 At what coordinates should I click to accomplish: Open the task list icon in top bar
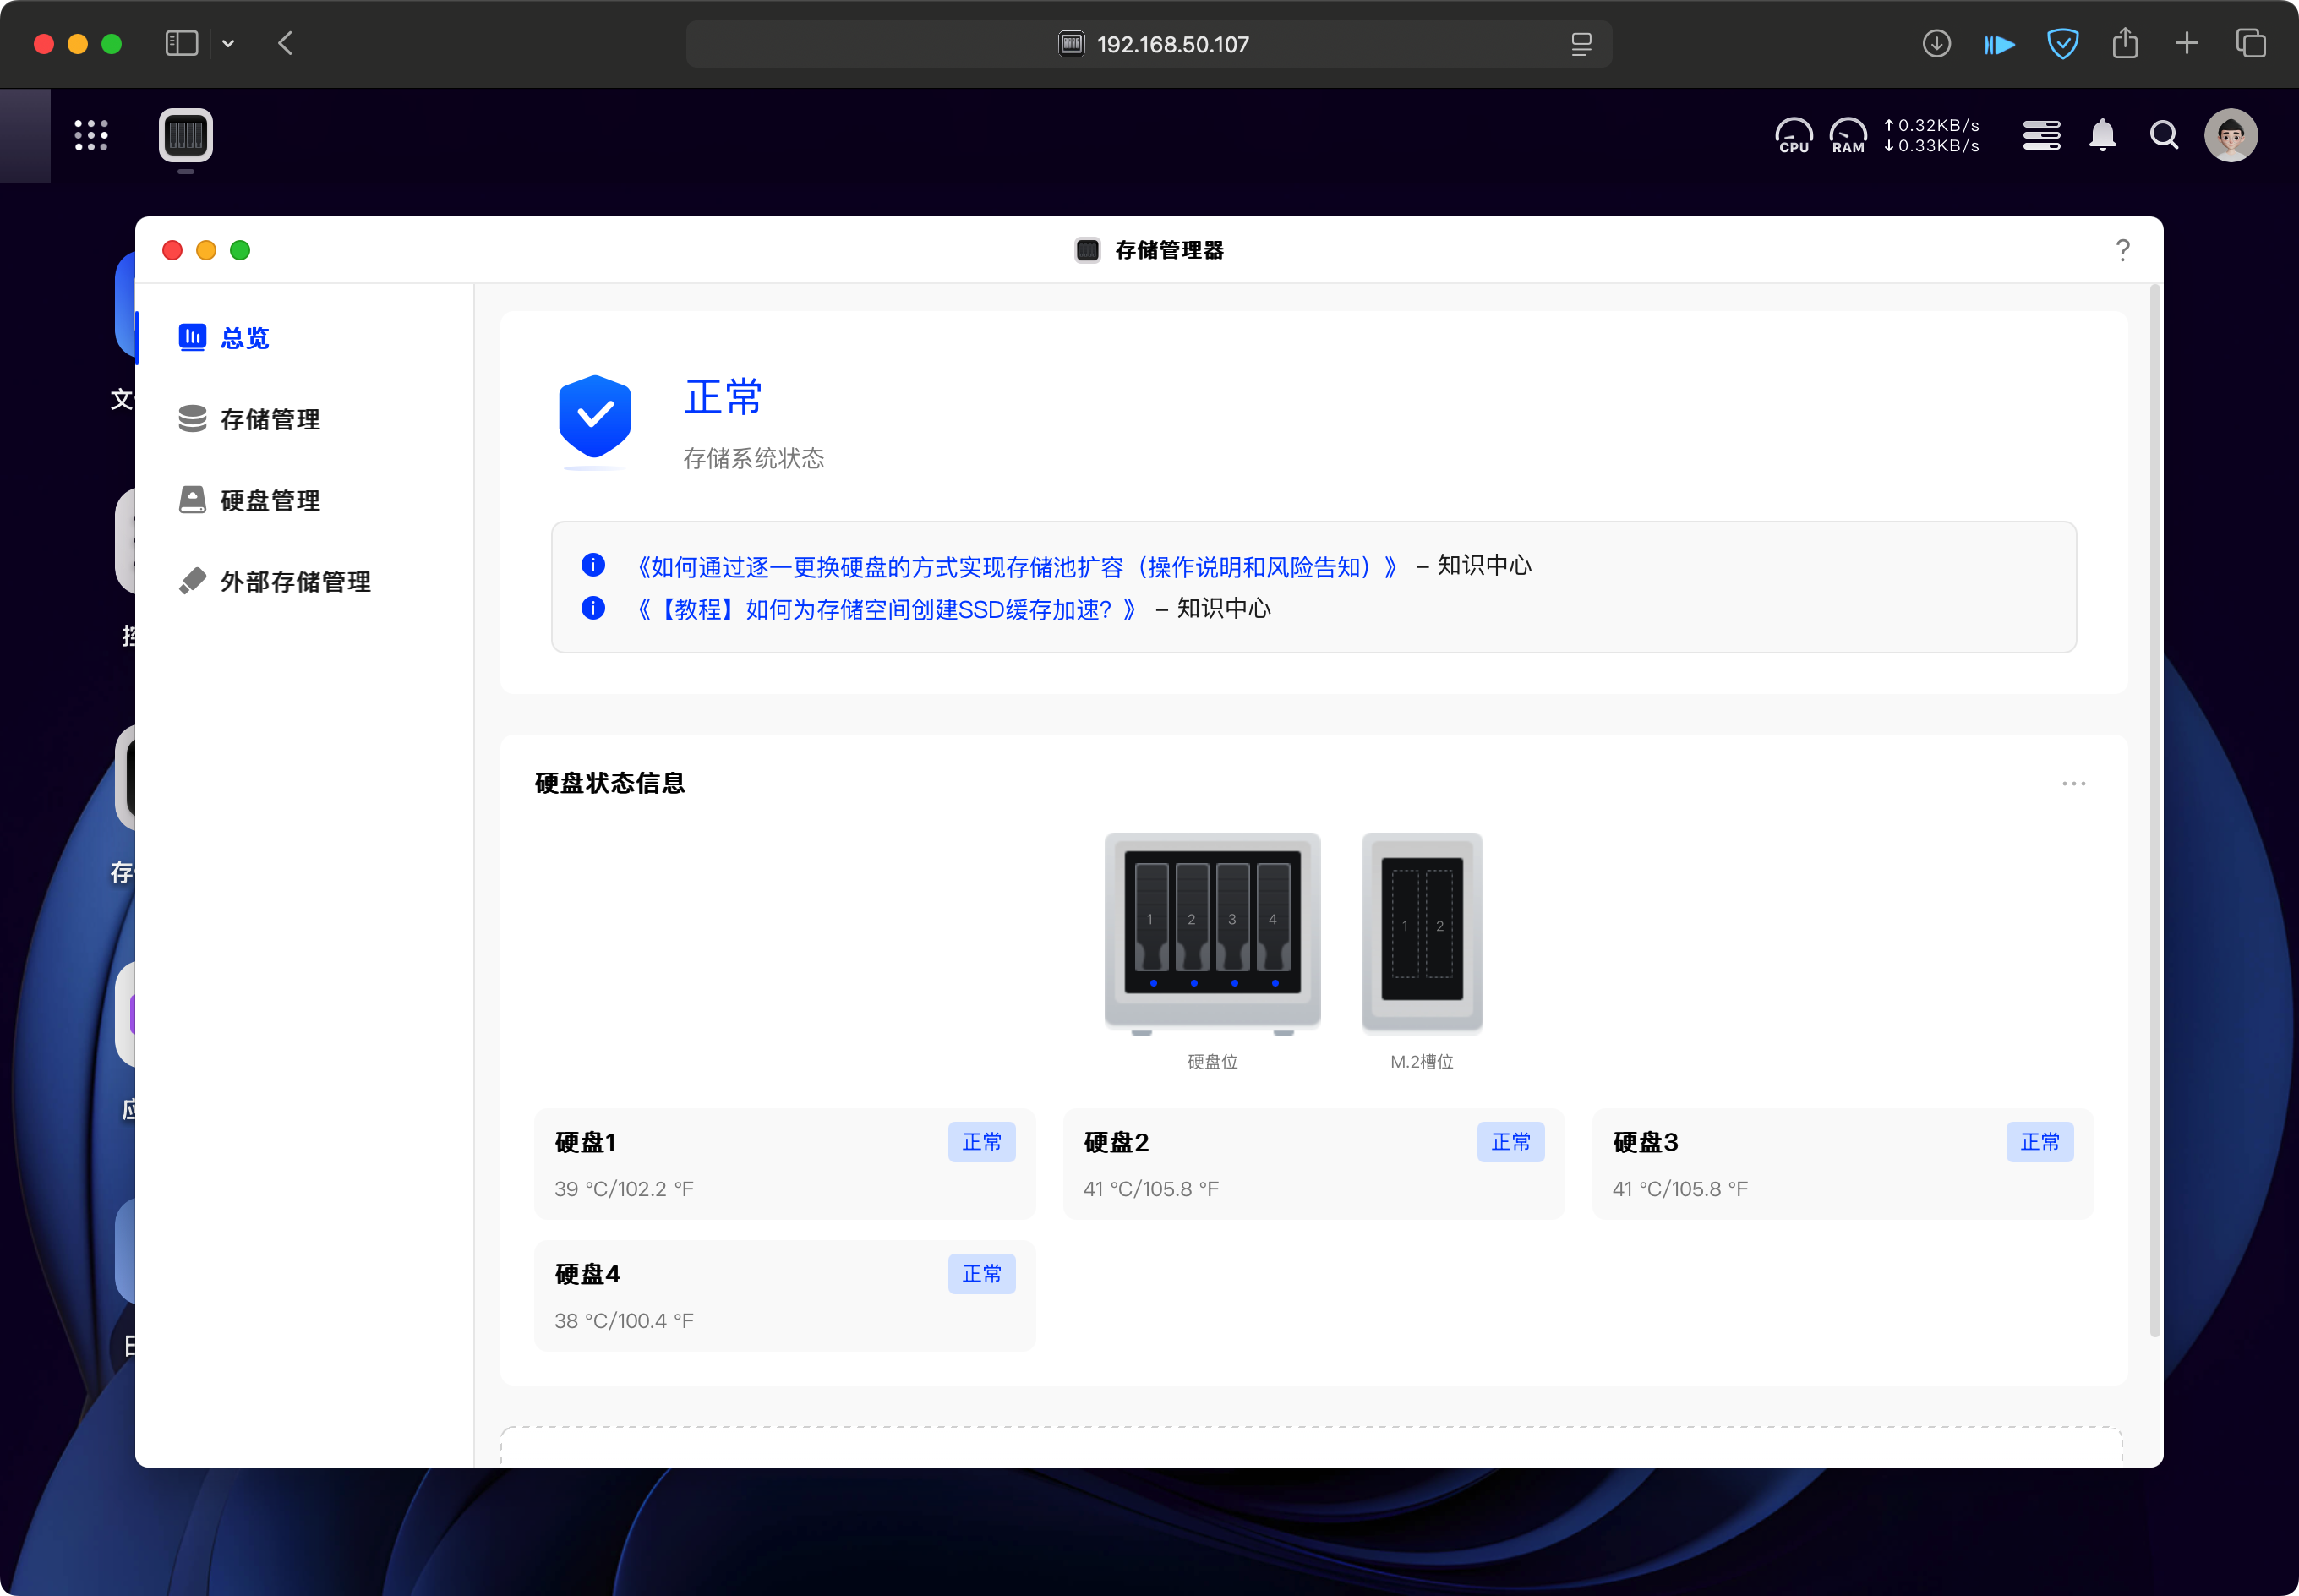coord(2041,135)
